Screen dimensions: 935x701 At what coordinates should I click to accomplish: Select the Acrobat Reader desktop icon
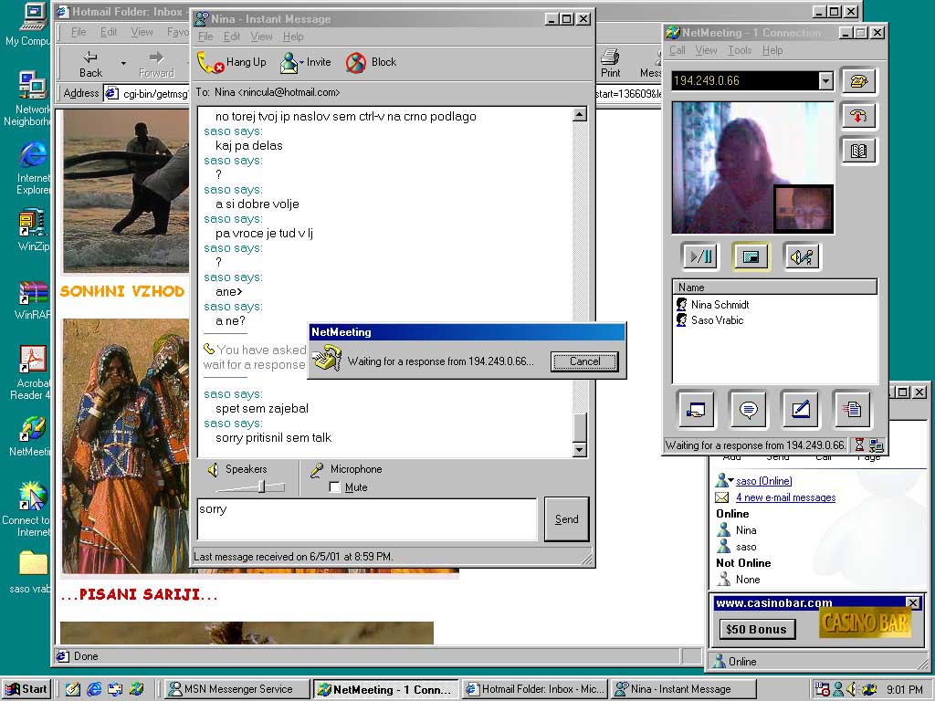(x=33, y=372)
